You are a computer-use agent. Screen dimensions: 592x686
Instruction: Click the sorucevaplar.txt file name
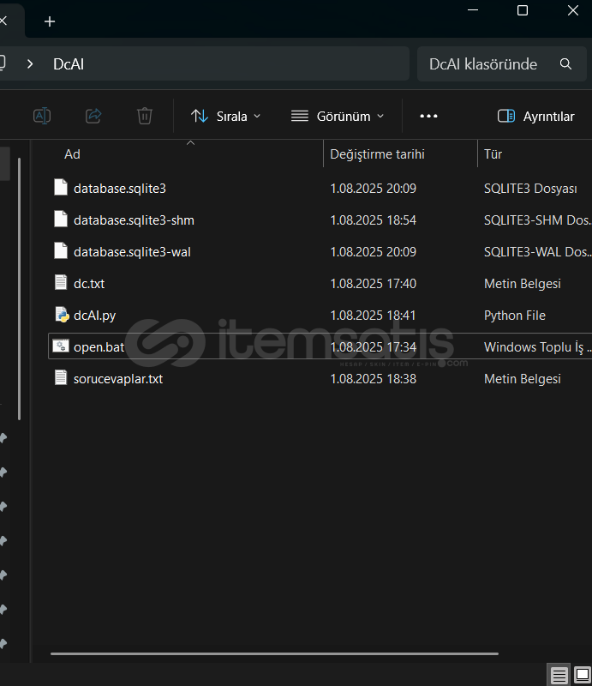(x=118, y=379)
